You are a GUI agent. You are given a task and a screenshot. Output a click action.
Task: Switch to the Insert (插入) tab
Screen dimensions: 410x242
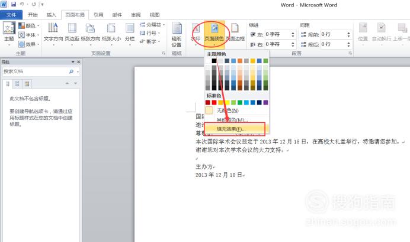[51, 15]
